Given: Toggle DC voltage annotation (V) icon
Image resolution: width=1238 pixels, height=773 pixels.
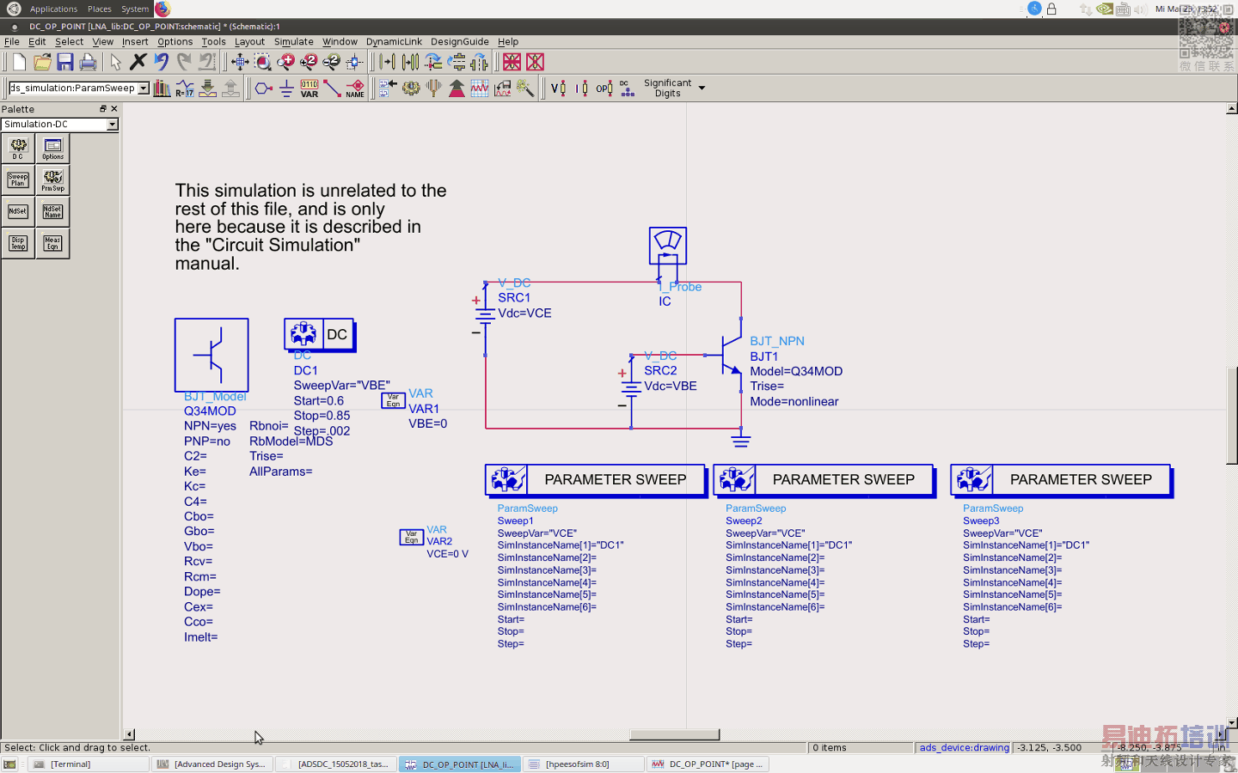Looking at the screenshot, I should tap(558, 88).
